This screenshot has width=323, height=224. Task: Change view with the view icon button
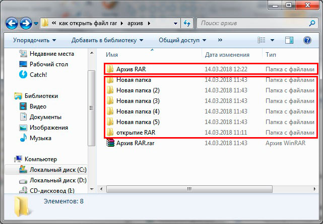261,40
